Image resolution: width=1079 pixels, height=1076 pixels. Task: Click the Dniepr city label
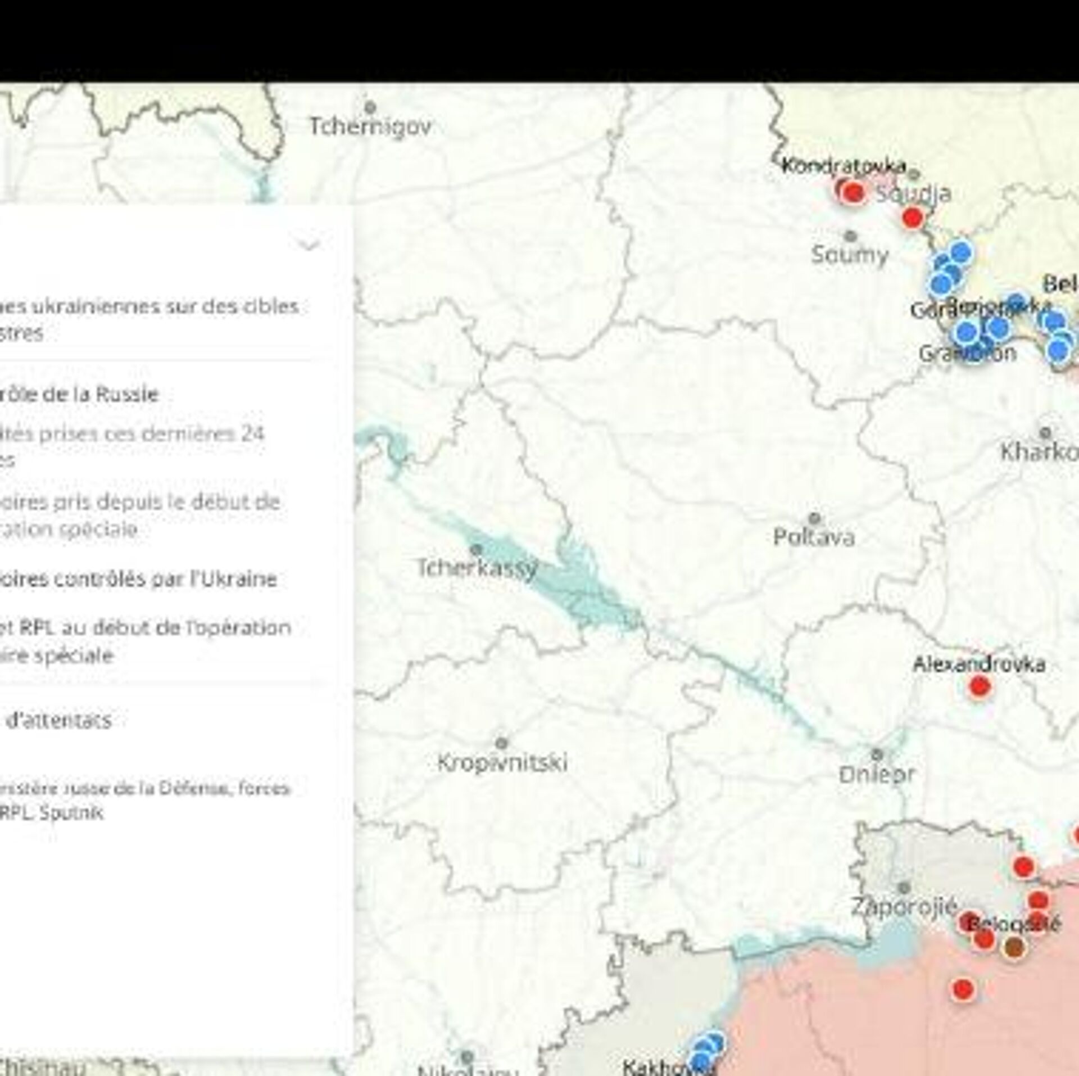877,774
